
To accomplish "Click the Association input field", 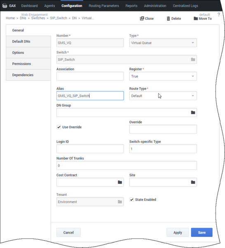I will pos(90,76).
